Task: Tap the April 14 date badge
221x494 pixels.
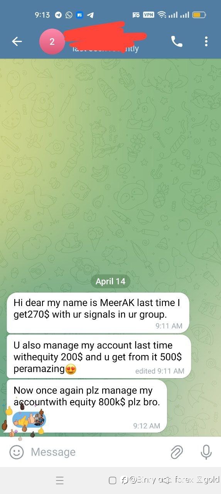Action: pyautogui.click(x=111, y=281)
